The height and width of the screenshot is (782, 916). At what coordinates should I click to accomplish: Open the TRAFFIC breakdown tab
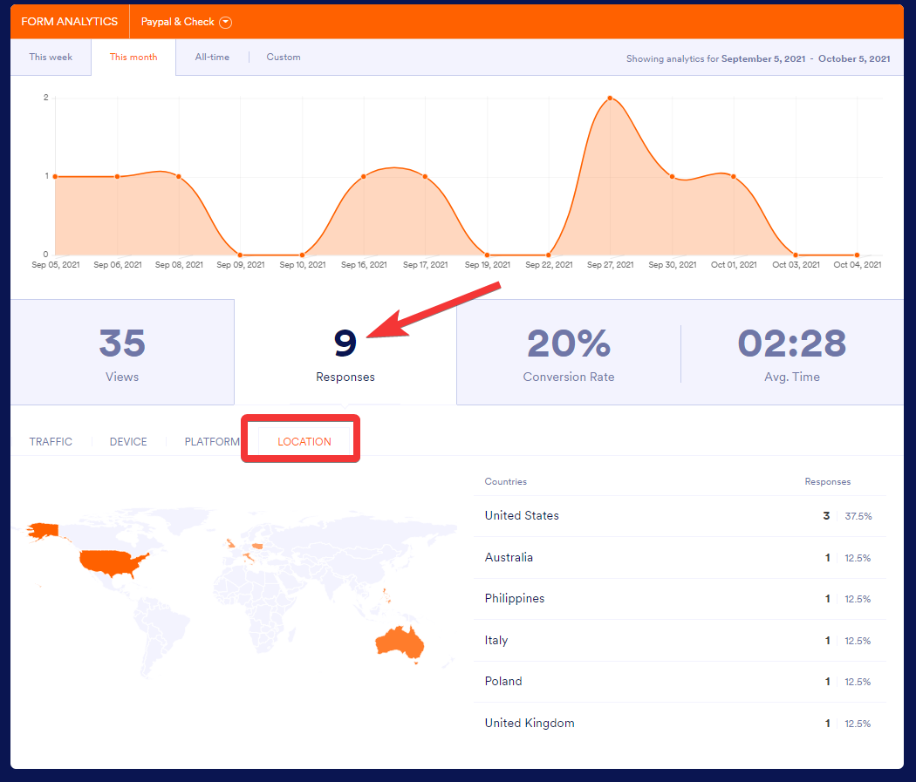pyautogui.click(x=51, y=442)
